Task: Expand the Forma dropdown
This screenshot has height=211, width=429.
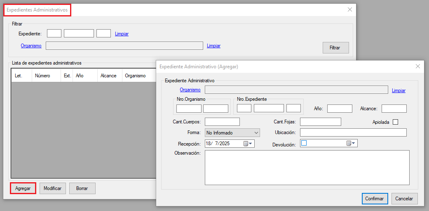Action: [x=232, y=133]
